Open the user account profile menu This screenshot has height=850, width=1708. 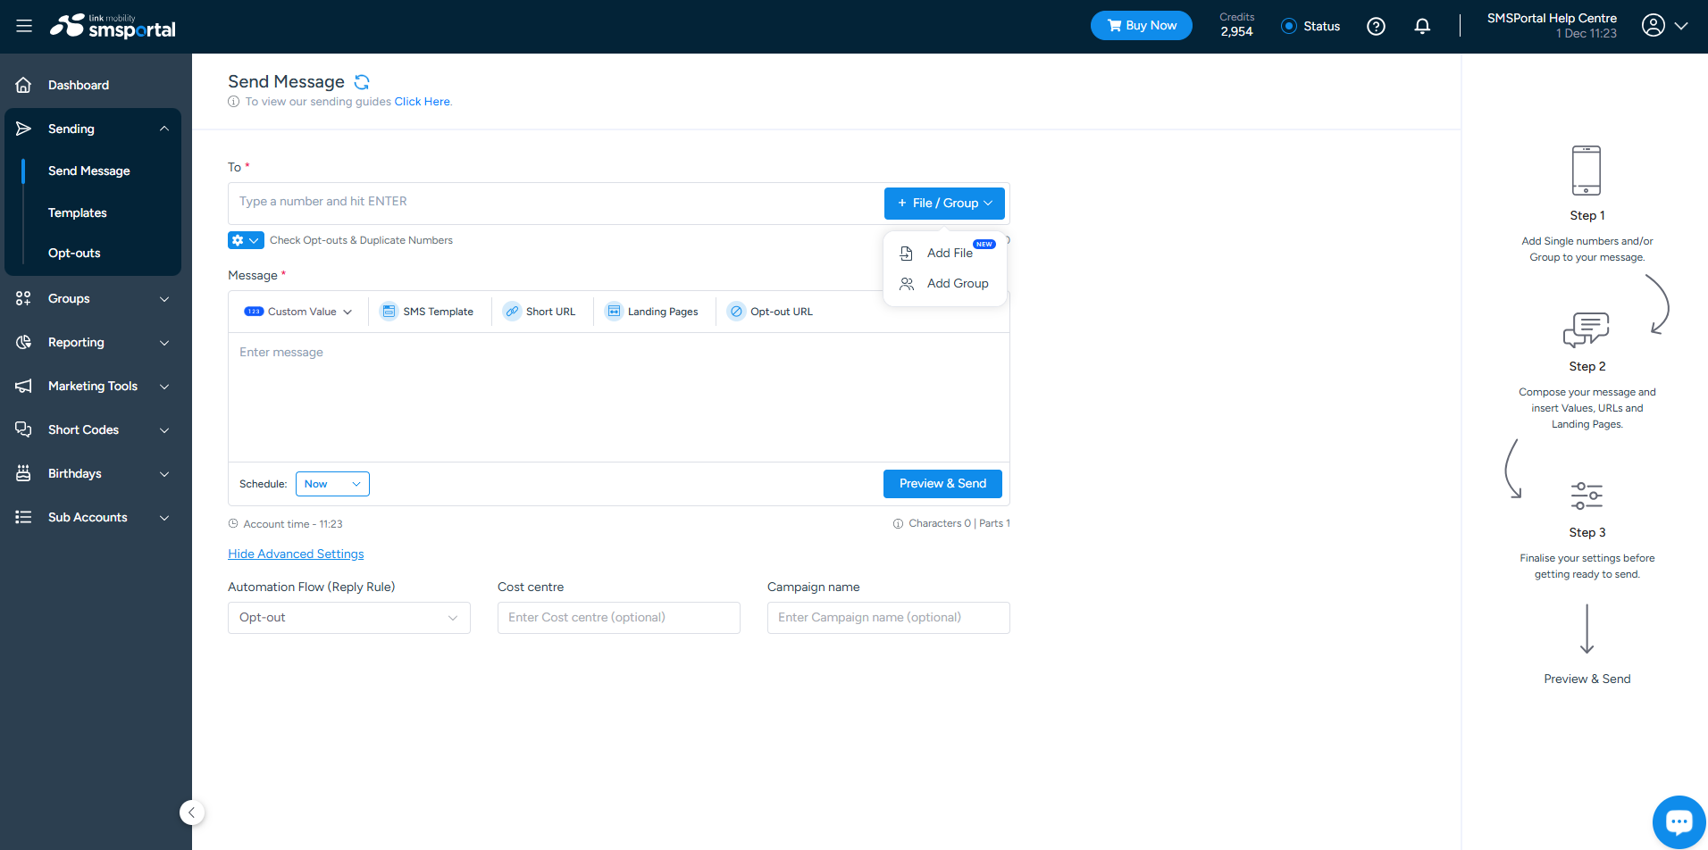(x=1664, y=26)
